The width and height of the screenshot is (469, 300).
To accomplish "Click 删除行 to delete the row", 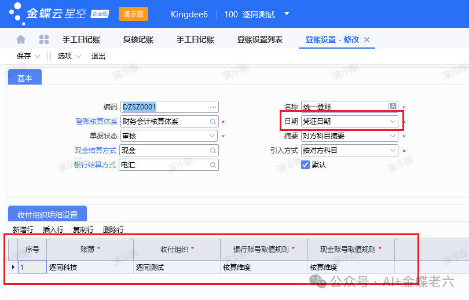I will coord(113,230).
